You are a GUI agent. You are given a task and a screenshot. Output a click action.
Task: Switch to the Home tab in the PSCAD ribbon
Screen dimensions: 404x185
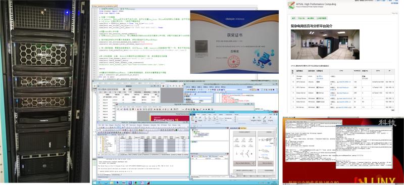pos(198,115)
